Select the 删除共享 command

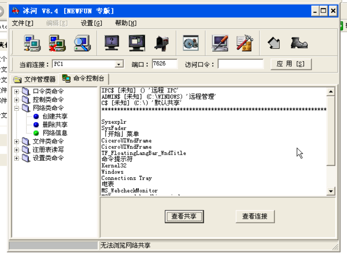pos(55,125)
